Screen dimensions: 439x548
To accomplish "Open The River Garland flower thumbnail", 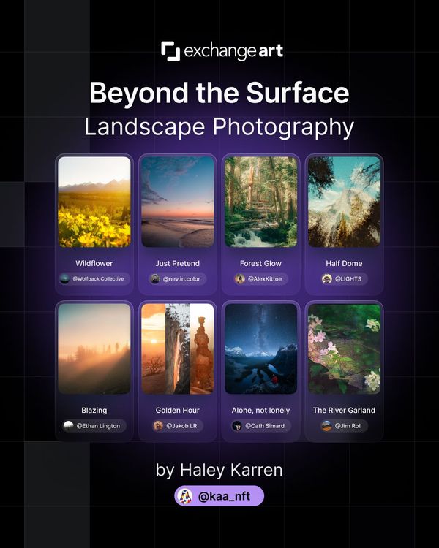I will pos(344,349).
